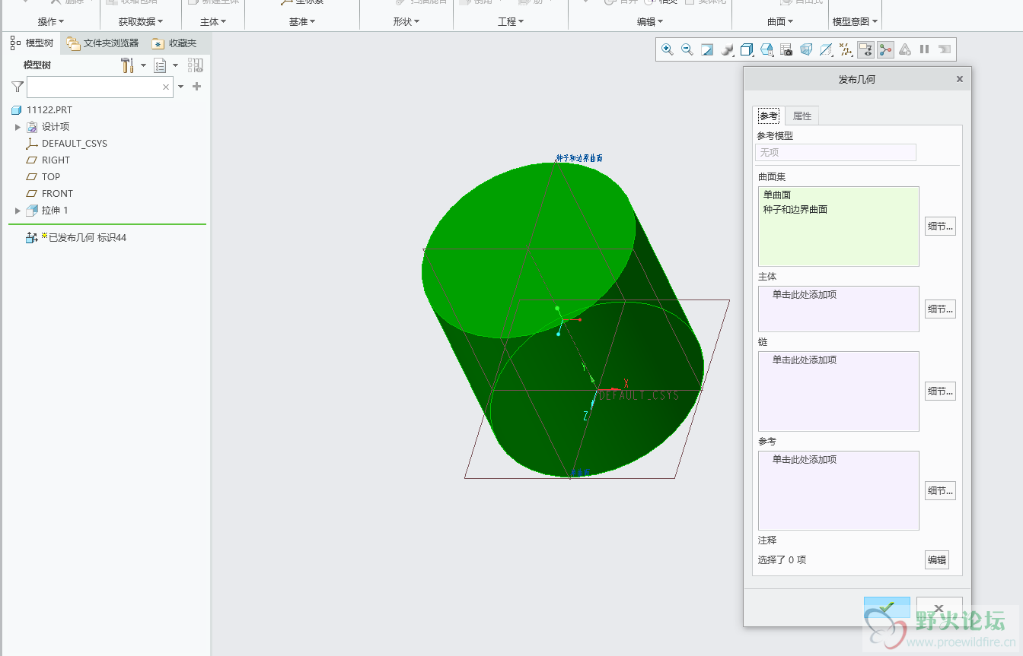Click the greyed triangle simulation icon
1023x656 pixels.
click(x=905, y=49)
